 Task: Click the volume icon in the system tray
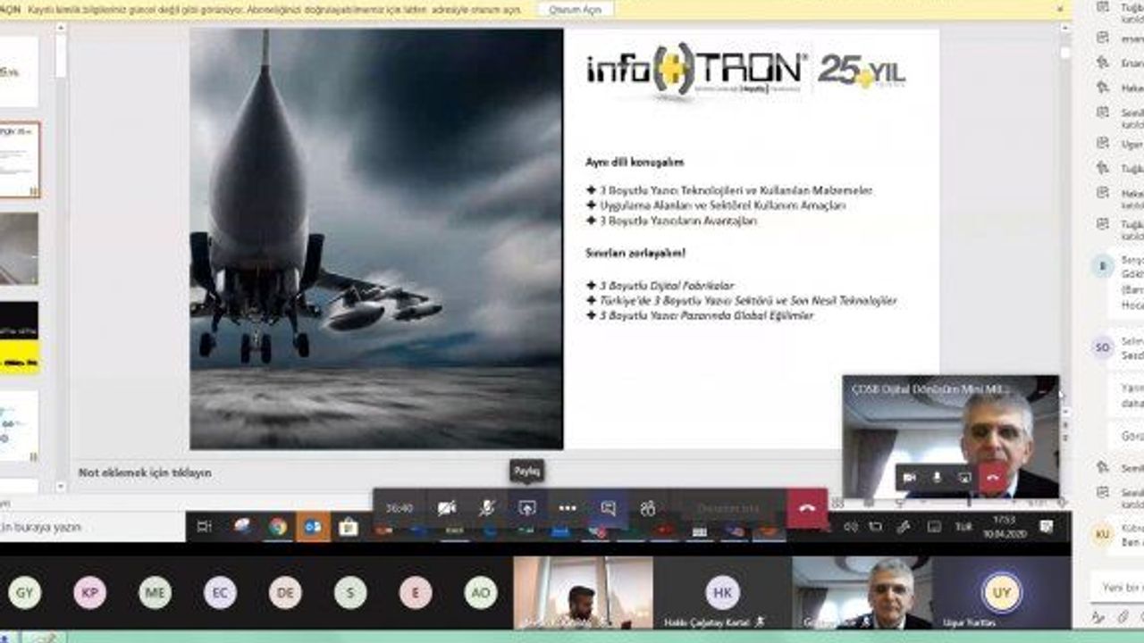coord(851,527)
